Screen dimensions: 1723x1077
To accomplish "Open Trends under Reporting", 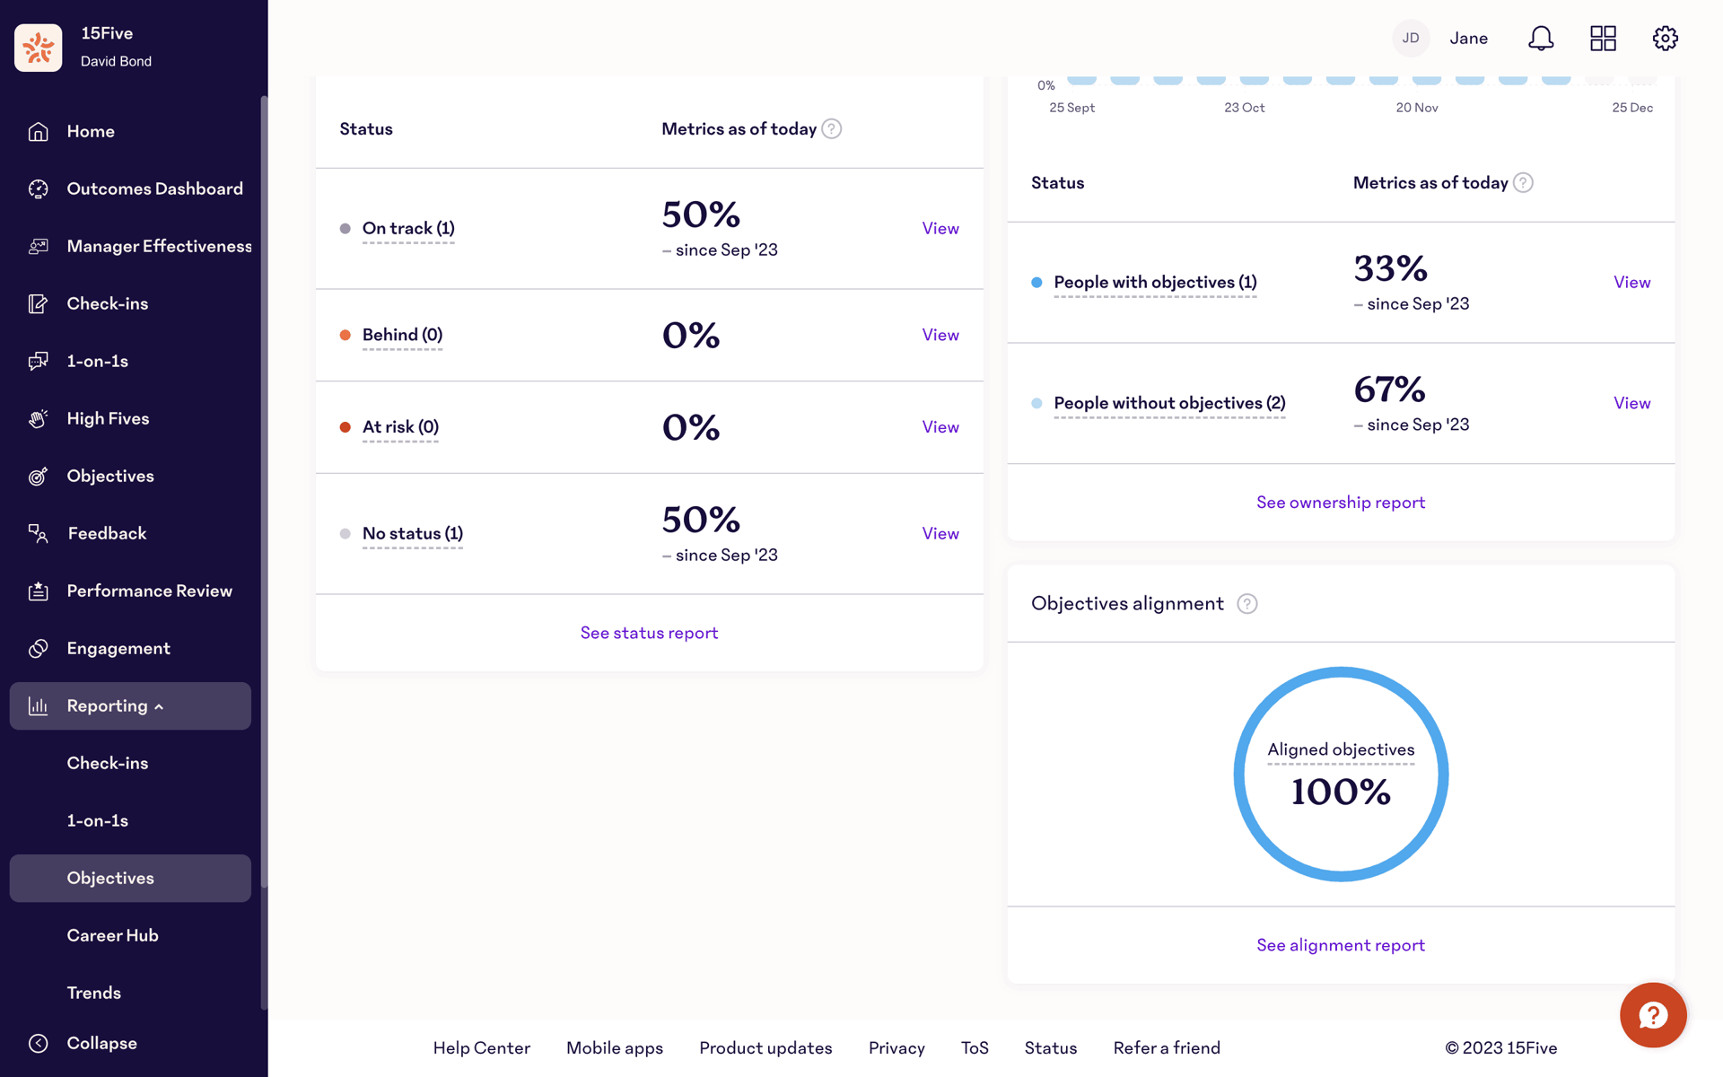I will tap(94, 993).
